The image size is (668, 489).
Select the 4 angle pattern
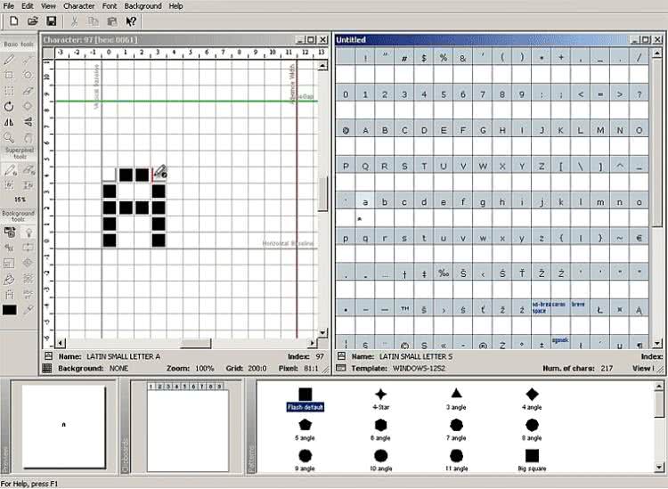click(x=532, y=399)
